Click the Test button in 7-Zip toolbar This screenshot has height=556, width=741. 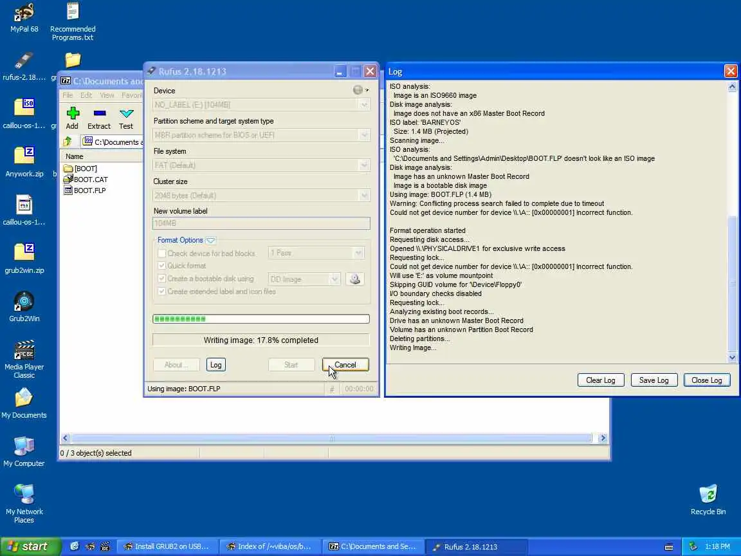125,118
